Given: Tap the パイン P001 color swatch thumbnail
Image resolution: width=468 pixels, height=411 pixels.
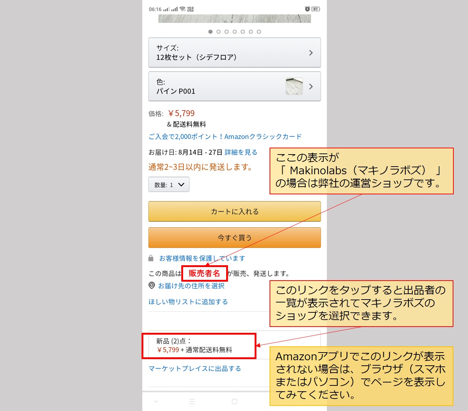Looking at the screenshot, I should pyautogui.click(x=294, y=86).
